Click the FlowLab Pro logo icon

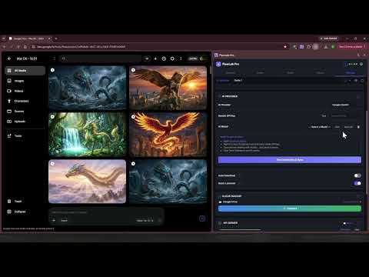[x=218, y=64]
